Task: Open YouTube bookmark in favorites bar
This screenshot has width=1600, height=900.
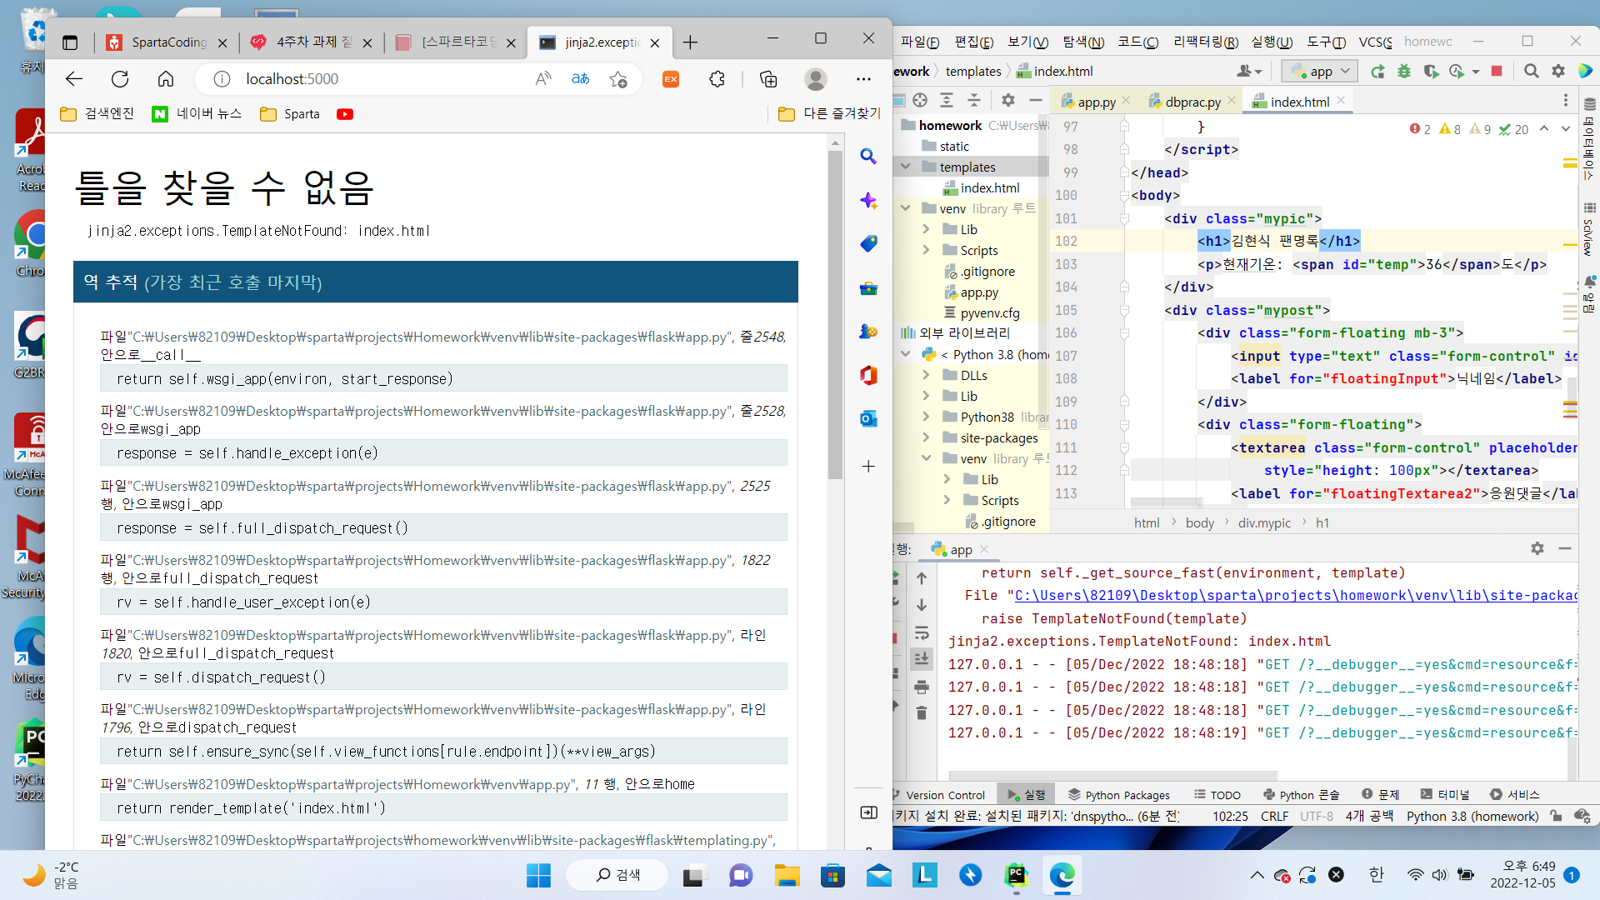Action: [x=345, y=114]
